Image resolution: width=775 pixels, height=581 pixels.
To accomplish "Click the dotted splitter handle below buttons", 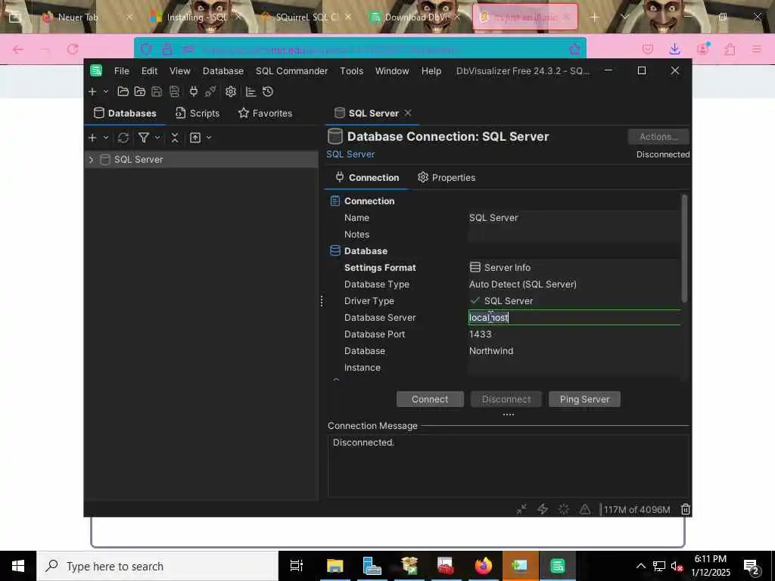I will (509, 415).
